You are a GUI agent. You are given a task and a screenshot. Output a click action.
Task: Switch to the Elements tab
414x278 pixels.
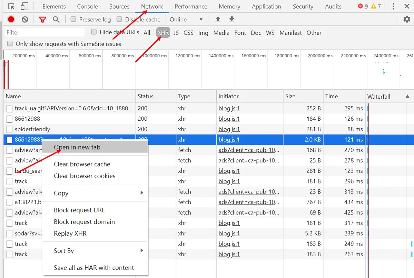coord(54,7)
